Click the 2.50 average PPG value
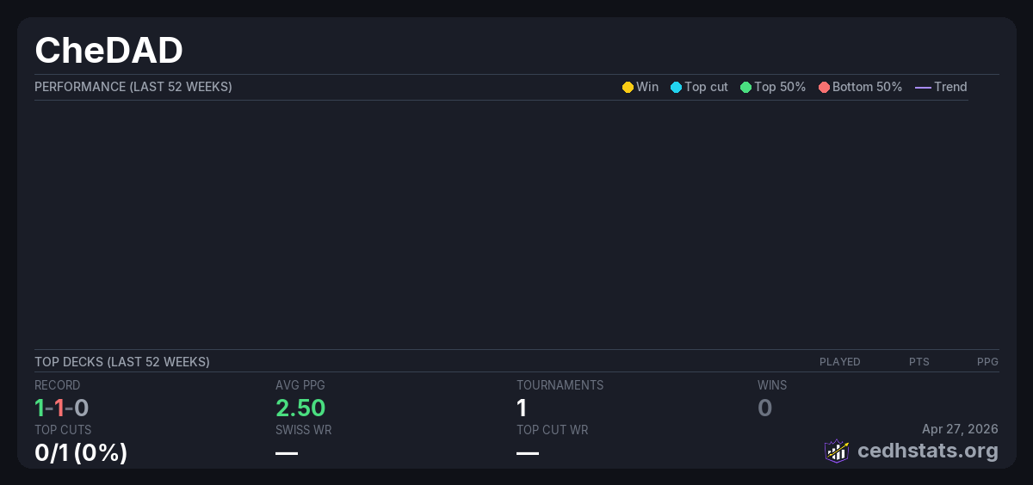 pos(300,408)
